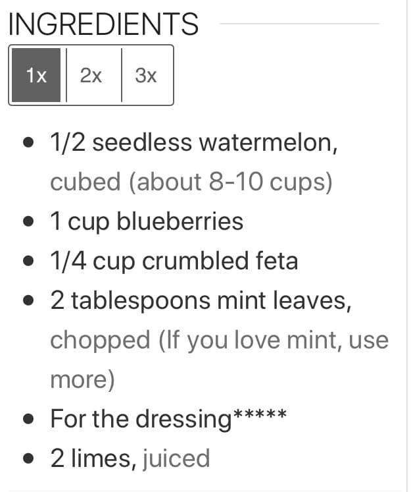Tap the bullet before crumbled feta
This screenshot has height=492, width=411.
pyautogui.click(x=28, y=261)
